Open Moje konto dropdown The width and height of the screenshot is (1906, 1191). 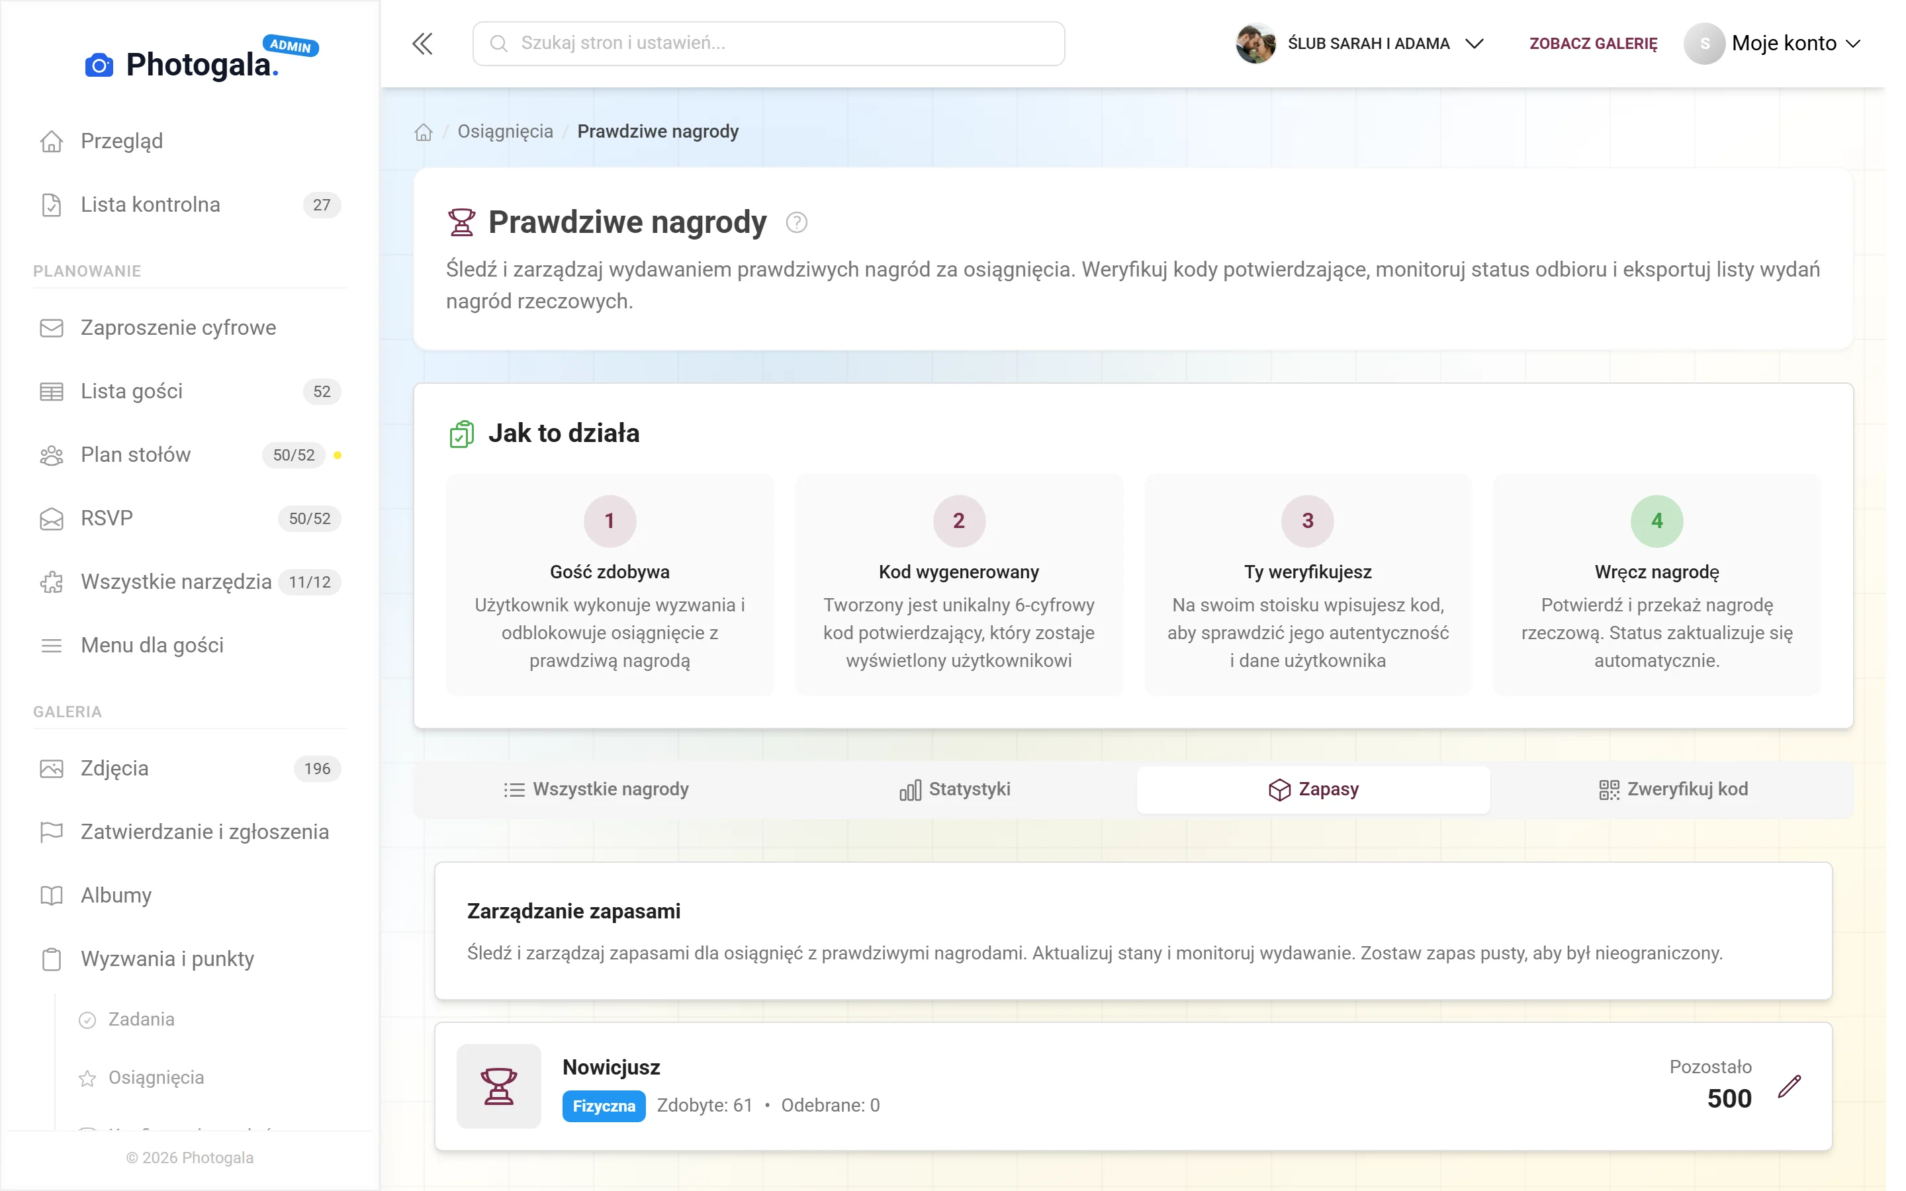coord(1774,43)
